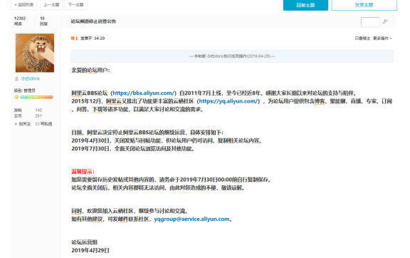Viewport: 410px width, 258px height.
Task: Click the jump-to-floor key icon
Action: [385, 21]
